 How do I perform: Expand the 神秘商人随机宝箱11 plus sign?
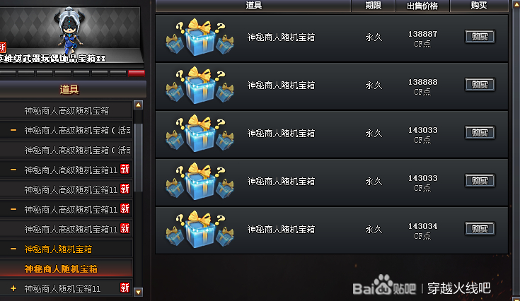tap(13, 288)
